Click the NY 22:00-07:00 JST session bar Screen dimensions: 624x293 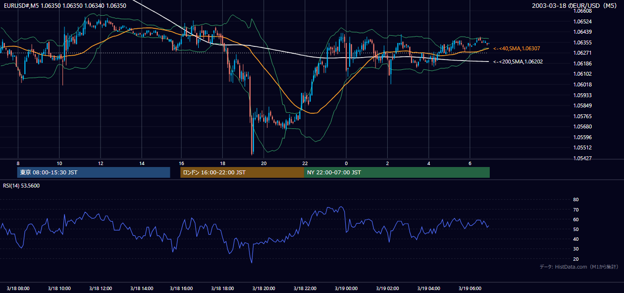(397, 172)
